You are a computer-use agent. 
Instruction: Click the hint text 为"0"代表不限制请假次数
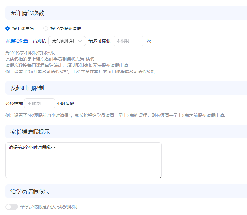pyautogui.click(x=30, y=53)
